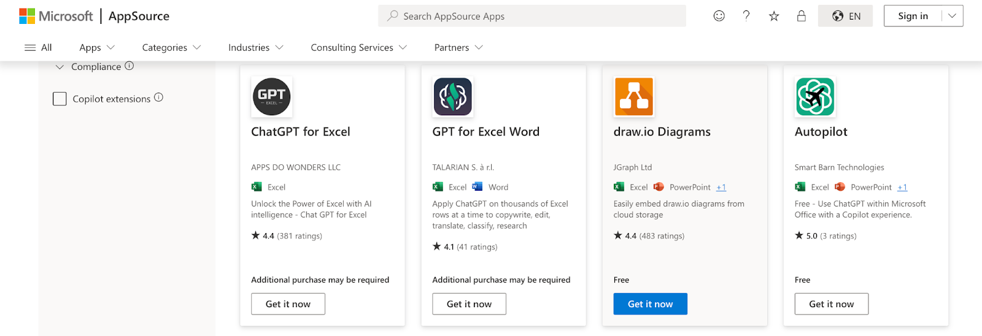Screen dimensions: 982x336
Task: Expand the Consulting Services menu
Action: point(358,47)
